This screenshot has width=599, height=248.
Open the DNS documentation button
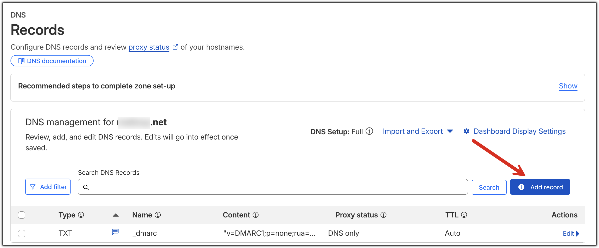coord(52,61)
